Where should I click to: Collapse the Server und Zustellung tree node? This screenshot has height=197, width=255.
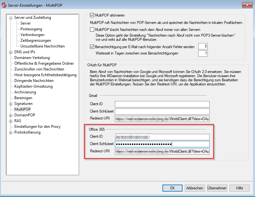(x=11, y=18)
